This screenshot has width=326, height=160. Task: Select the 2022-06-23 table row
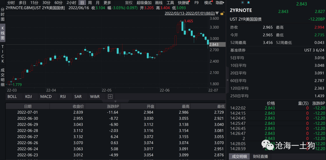point(116,155)
